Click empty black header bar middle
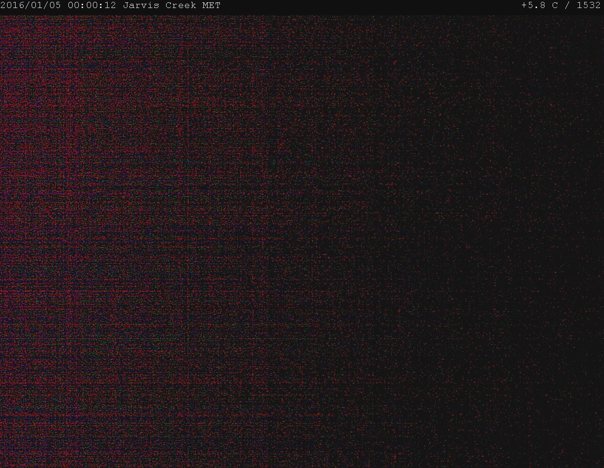The image size is (604, 468). (x=368, y=6)
